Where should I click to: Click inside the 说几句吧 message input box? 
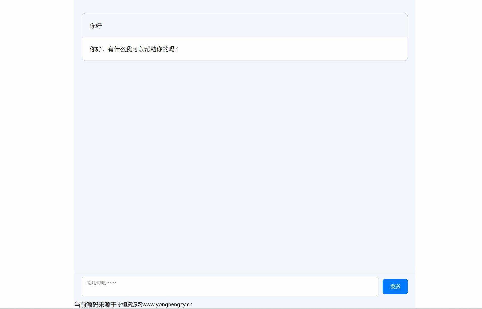[230, 286]
